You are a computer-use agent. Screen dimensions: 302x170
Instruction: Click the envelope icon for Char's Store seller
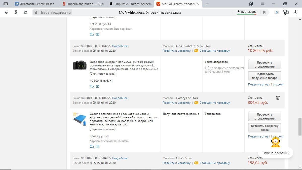click(196, 163)
